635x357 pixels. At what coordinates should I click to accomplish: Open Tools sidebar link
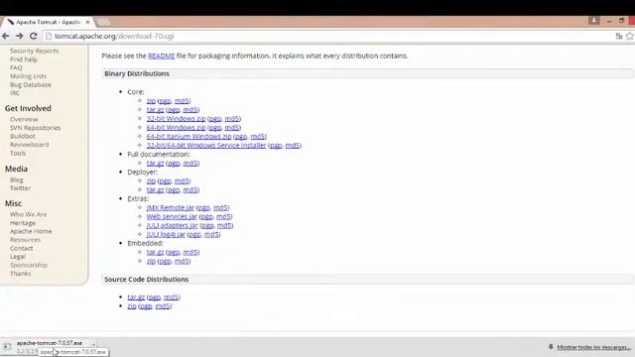(18, 153)
